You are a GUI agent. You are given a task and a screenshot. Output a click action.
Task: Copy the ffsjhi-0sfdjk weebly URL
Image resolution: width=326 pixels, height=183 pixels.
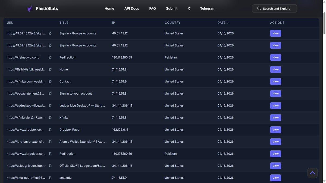click(x=50, y=69)
